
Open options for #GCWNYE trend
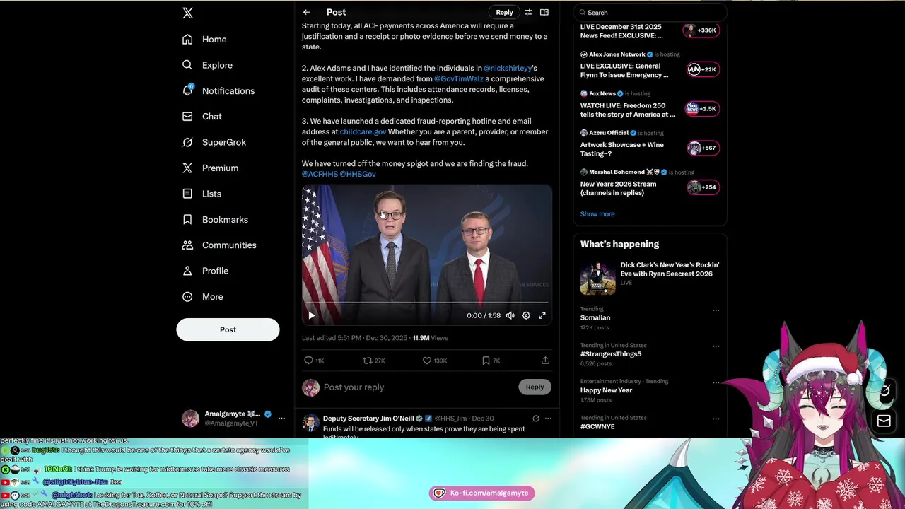(x=716, y=419)
